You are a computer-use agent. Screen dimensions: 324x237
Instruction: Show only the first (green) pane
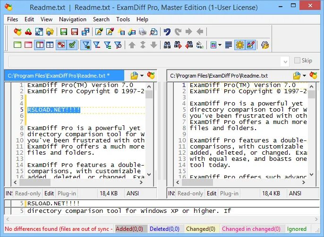point(17,45)
